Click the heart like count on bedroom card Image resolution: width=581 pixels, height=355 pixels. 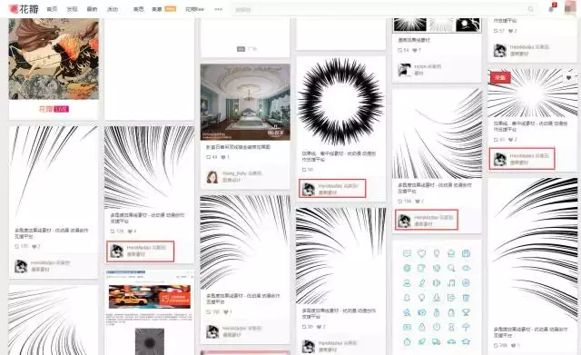point(226,157)
